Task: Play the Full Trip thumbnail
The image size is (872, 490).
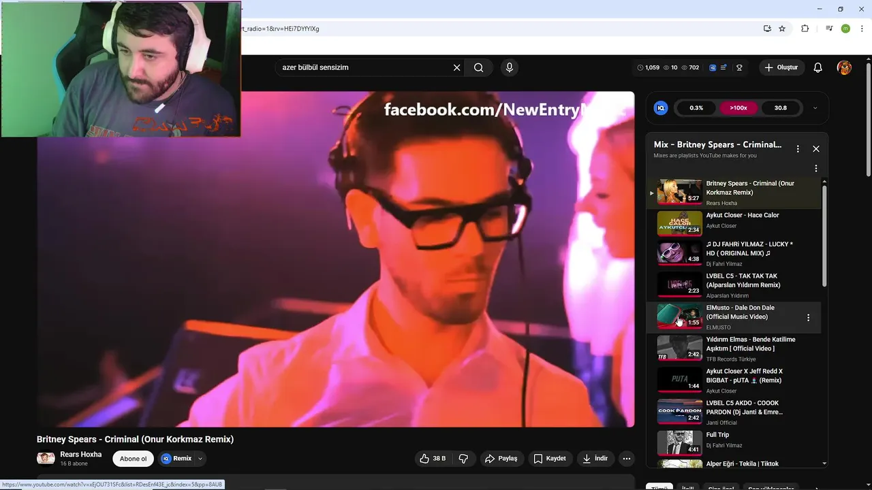Action: tap(679, 442)
